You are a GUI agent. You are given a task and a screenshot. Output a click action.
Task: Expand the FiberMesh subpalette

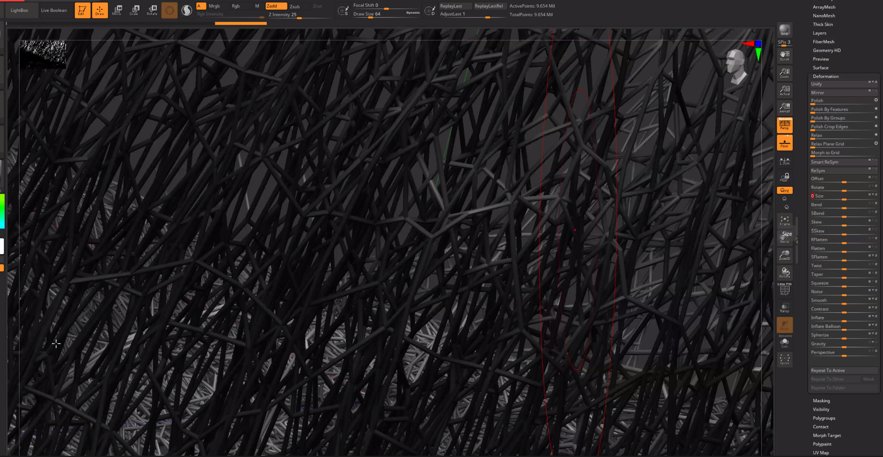click(x=823, y=41)
